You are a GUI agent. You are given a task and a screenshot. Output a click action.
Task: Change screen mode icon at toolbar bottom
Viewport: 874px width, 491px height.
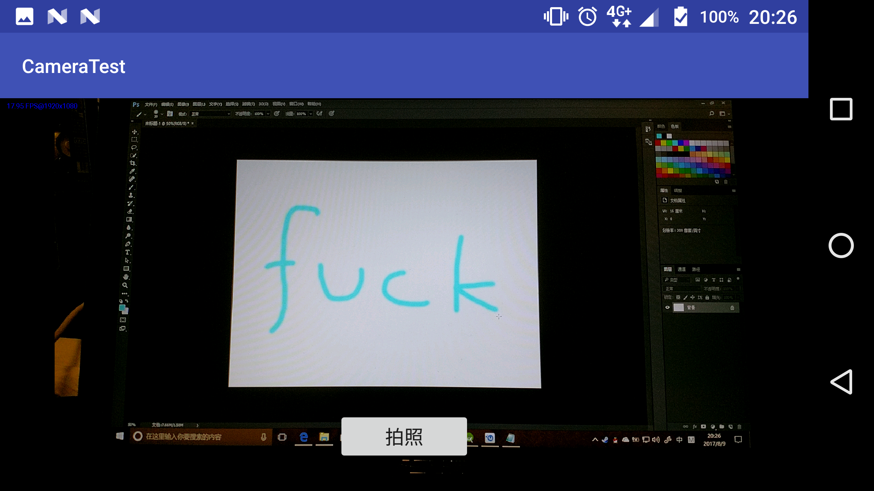123,328
